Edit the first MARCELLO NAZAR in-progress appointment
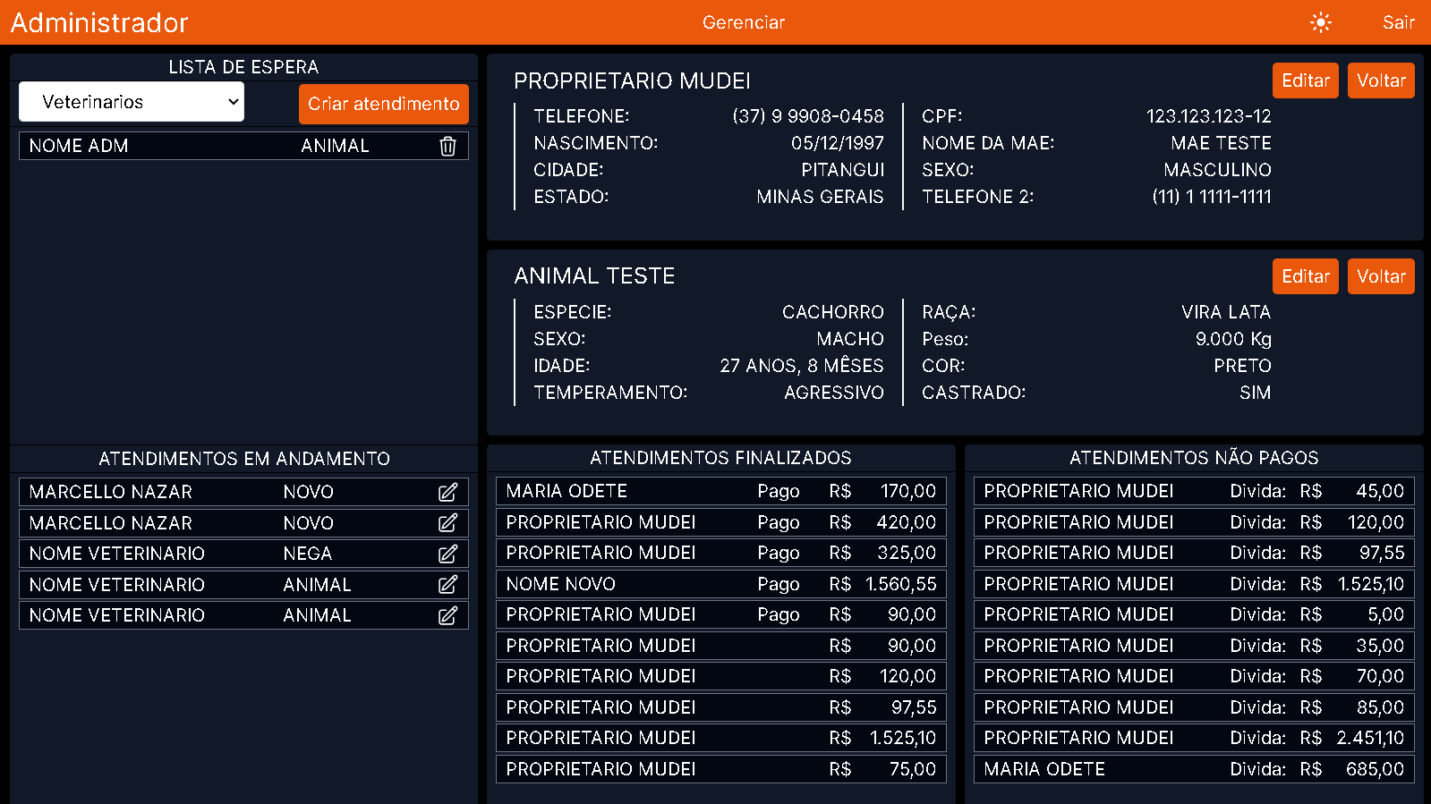 [x=447, y=492]
